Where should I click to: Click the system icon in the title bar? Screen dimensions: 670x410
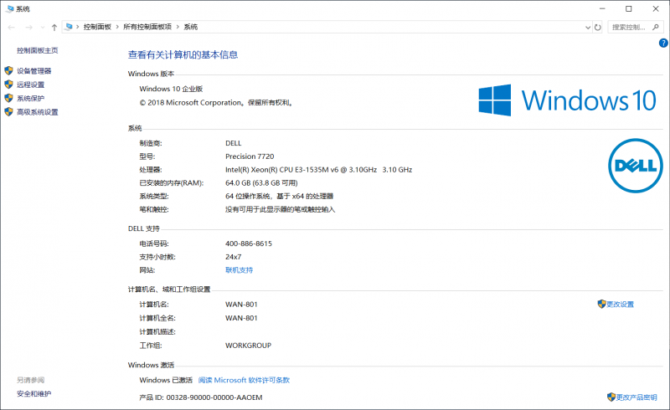pos(10,8)
